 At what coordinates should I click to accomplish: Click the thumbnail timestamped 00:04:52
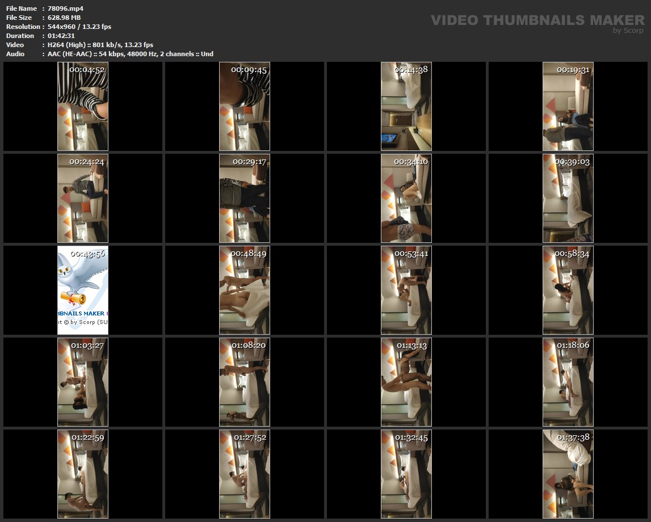[82, 107]
